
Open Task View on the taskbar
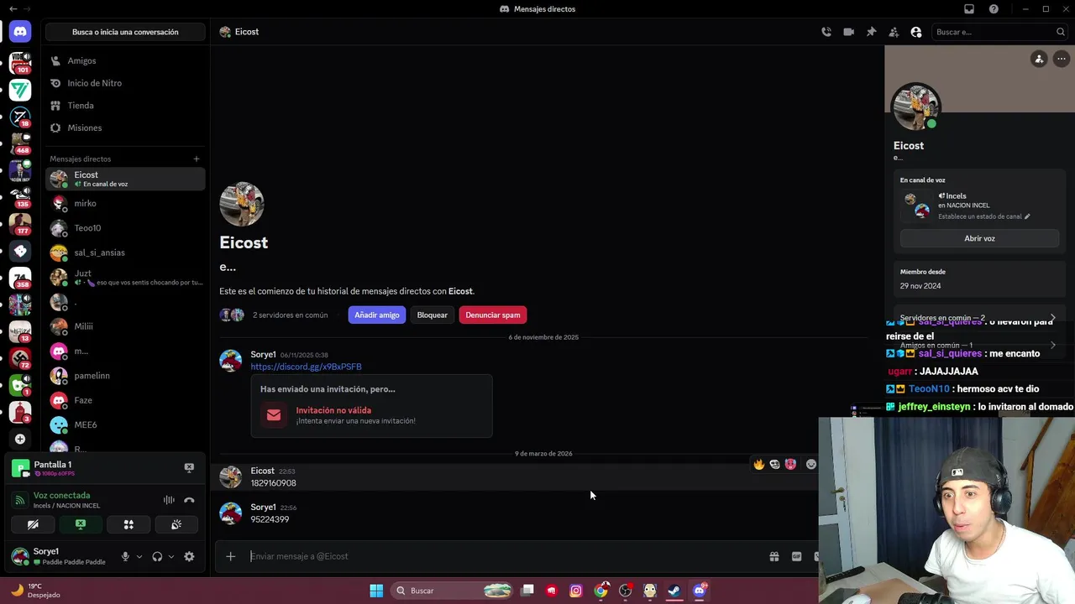527,591
